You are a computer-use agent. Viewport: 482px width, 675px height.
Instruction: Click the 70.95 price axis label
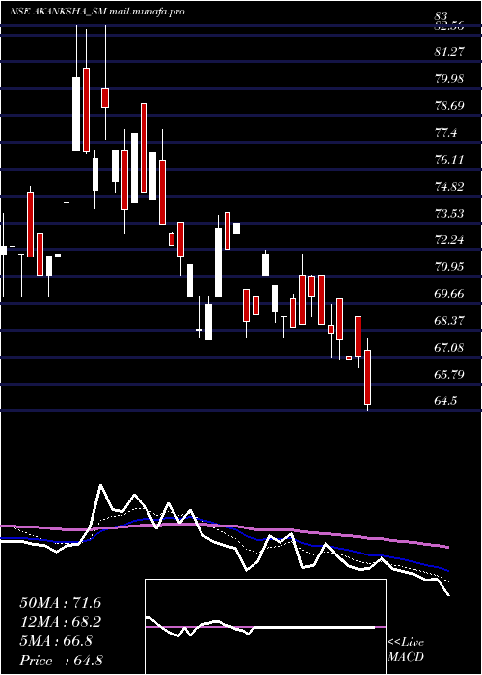point(450,267)
